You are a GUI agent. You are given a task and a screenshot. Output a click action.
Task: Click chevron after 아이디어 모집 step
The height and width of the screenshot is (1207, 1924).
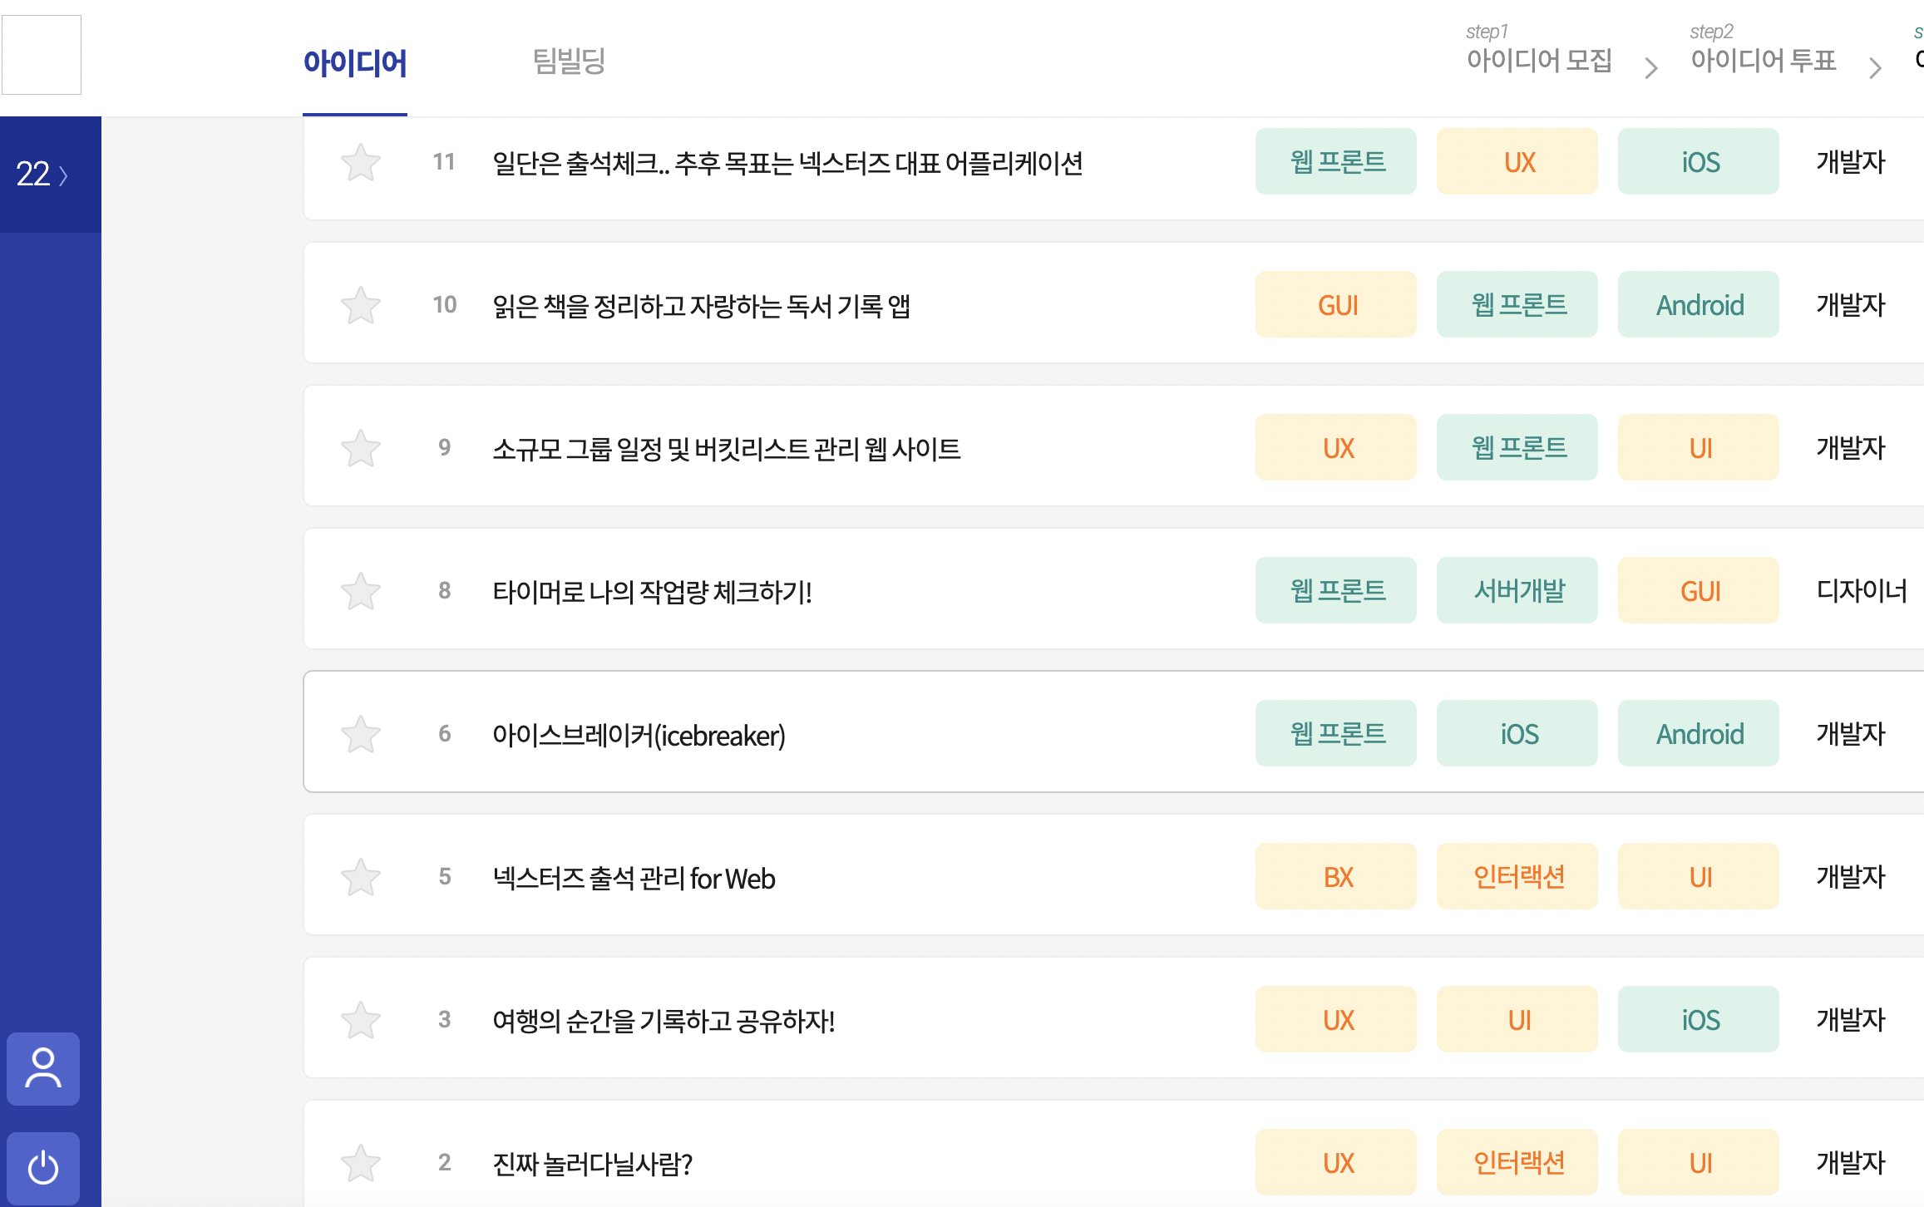pos(1651,67)
